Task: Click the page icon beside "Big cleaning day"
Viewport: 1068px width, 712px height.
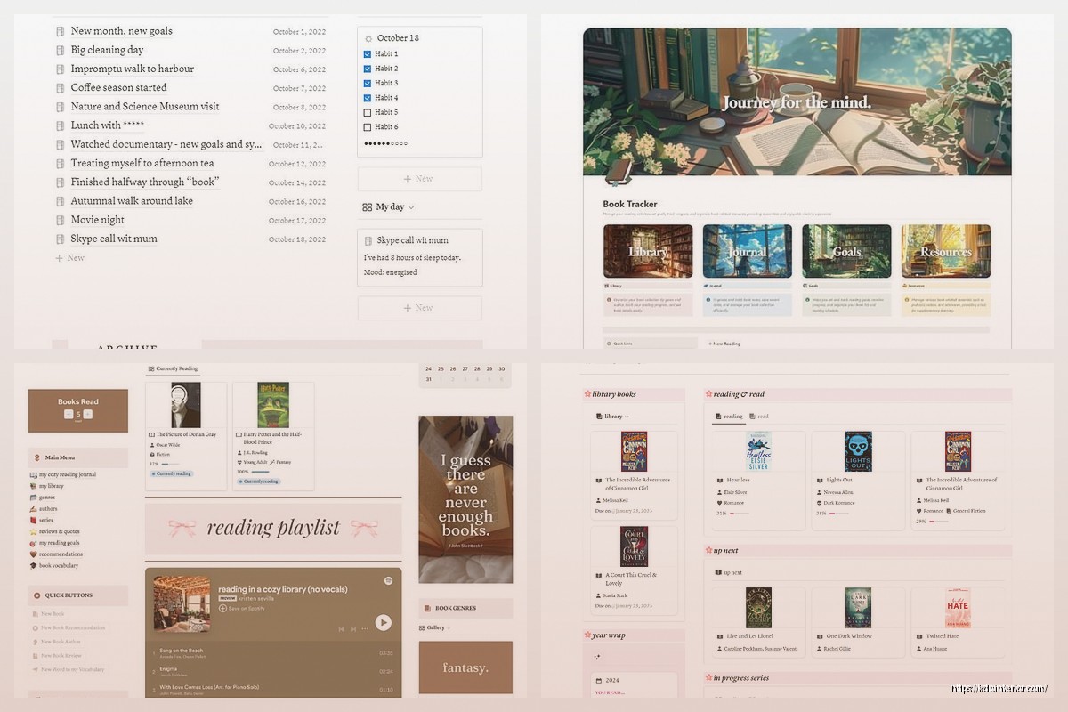Action: pos(61,51)
